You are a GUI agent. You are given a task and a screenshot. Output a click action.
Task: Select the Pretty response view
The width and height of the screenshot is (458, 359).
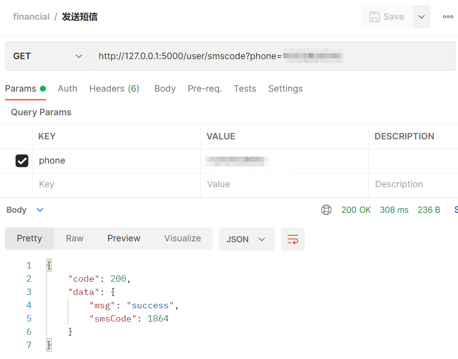coord(29,238)
